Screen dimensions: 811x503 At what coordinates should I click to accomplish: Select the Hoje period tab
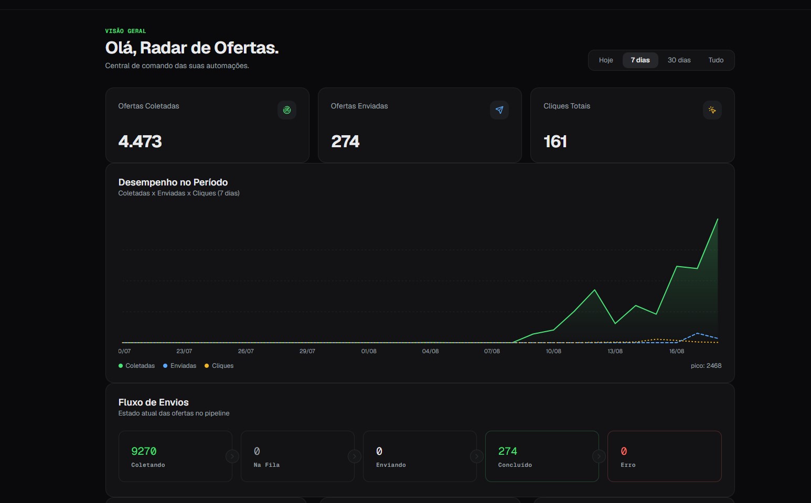[606, 60]
